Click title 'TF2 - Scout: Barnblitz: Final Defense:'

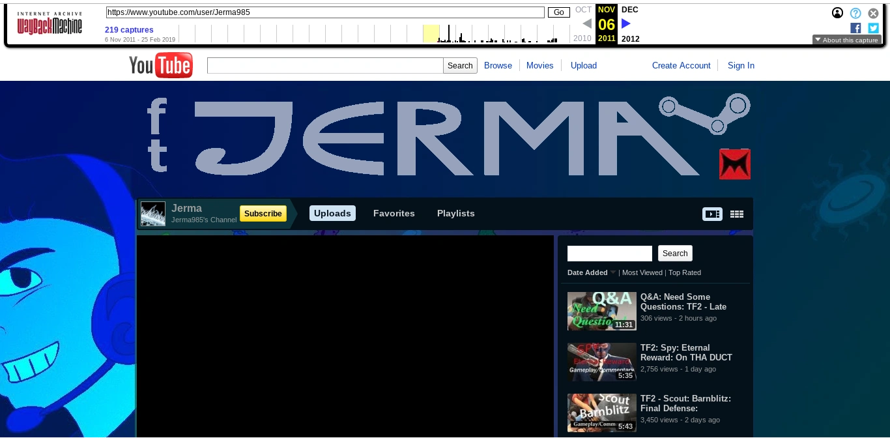685,403
